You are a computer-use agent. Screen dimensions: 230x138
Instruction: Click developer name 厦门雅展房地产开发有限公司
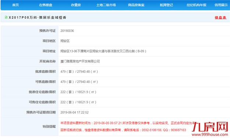(80, 61)
